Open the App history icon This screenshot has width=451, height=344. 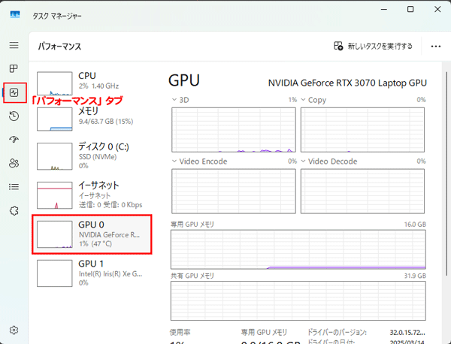pos(14,116)
